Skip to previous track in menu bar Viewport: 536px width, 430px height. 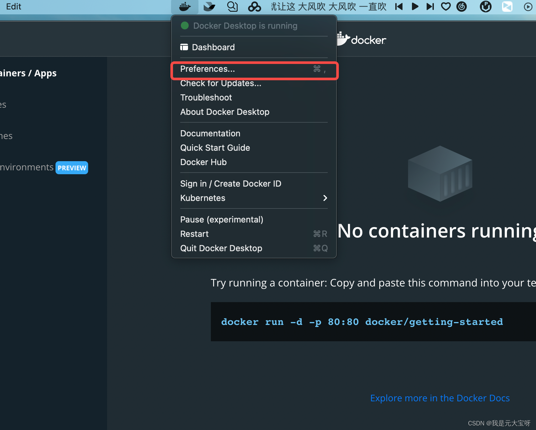pos(399,7)
